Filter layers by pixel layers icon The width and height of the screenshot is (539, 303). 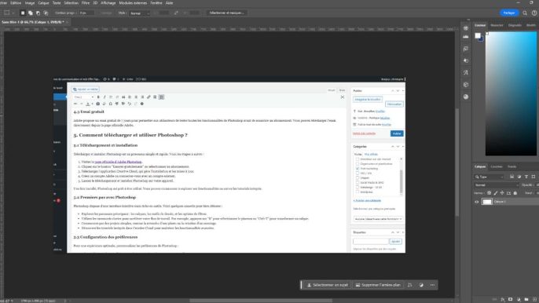pyautogui.click(x=511, y=177)
